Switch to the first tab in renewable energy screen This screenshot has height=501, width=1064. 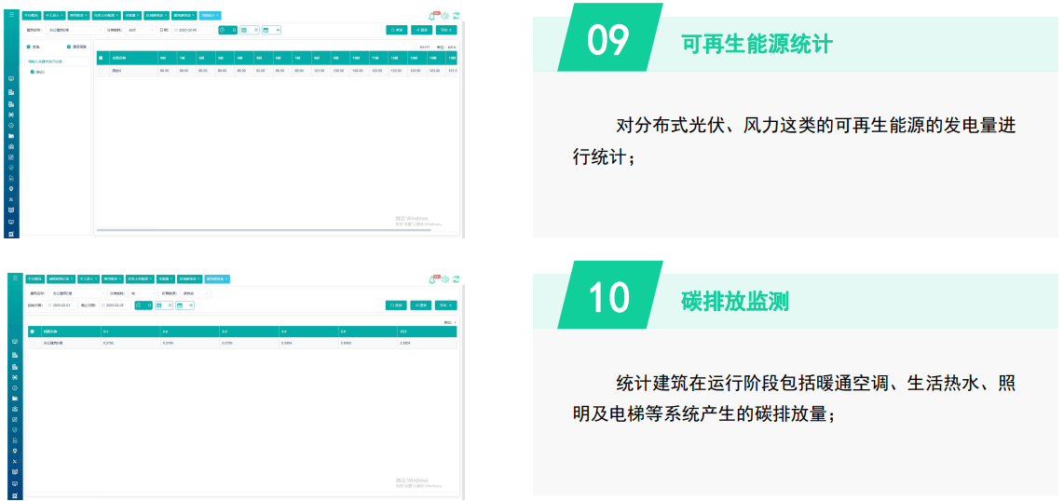pos(32,16)
